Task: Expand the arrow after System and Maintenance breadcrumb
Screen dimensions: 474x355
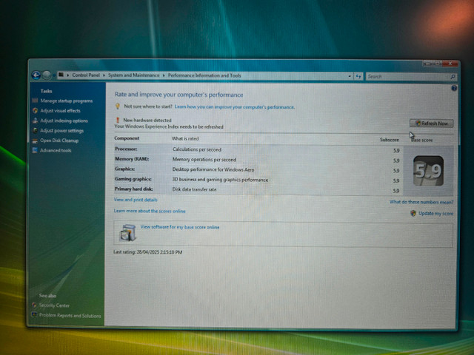Action: [164, 75]
